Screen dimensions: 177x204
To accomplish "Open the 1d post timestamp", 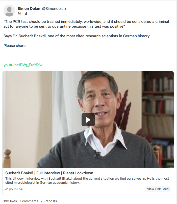I will (19, 13).
